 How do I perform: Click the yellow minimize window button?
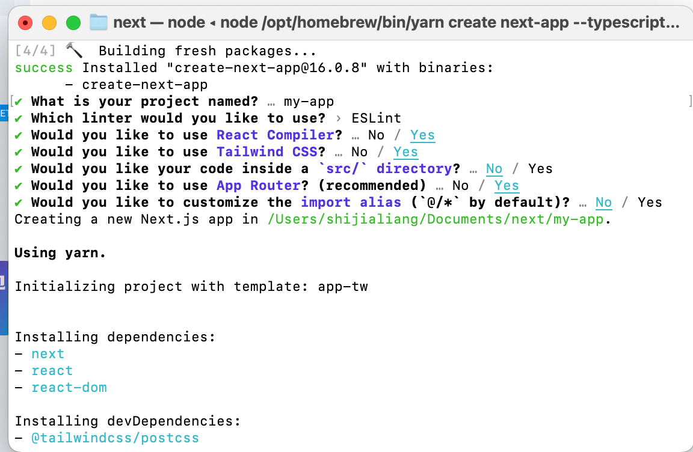click(x=49, y=22)
